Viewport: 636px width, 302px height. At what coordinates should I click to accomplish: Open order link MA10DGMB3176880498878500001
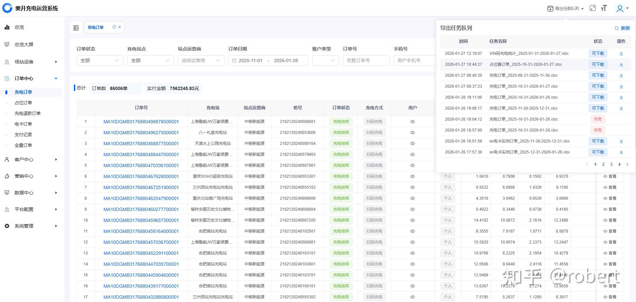pyautogui.click(x=141, y=122)
